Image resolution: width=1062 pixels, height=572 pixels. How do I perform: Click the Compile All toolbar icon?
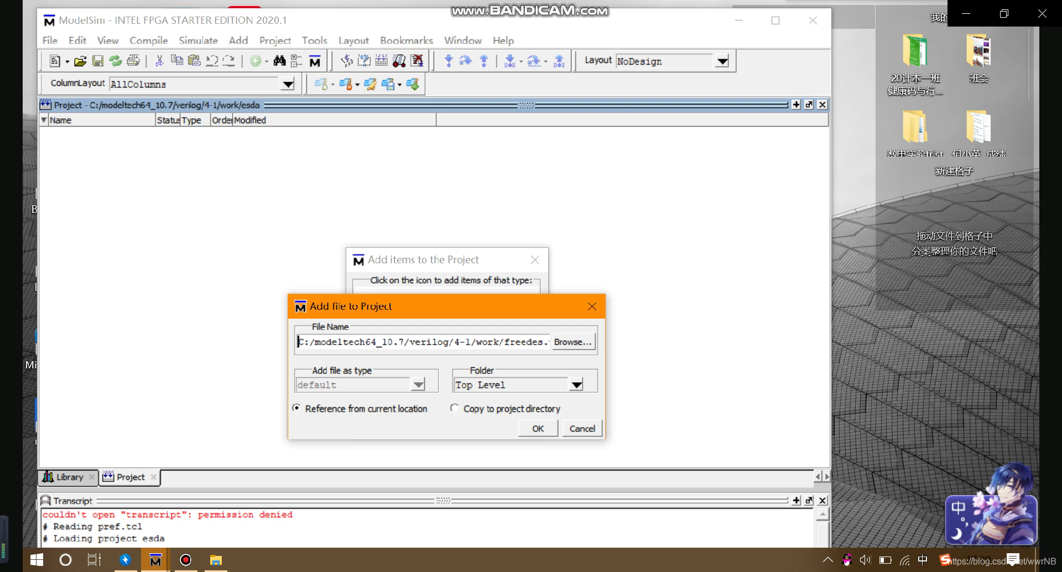click(x=364, y=61)
